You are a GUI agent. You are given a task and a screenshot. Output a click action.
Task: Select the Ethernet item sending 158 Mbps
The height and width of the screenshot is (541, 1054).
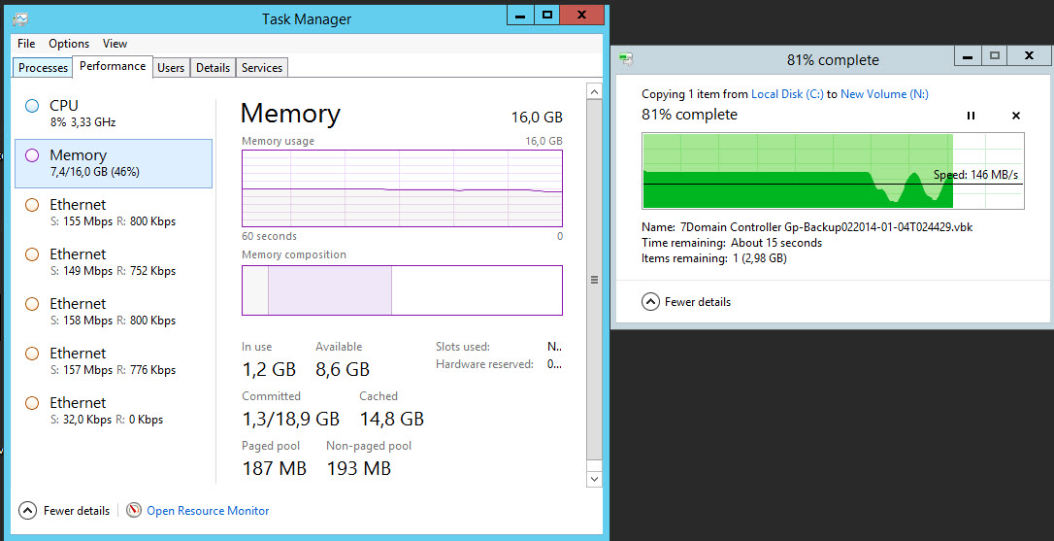(114, 312)
